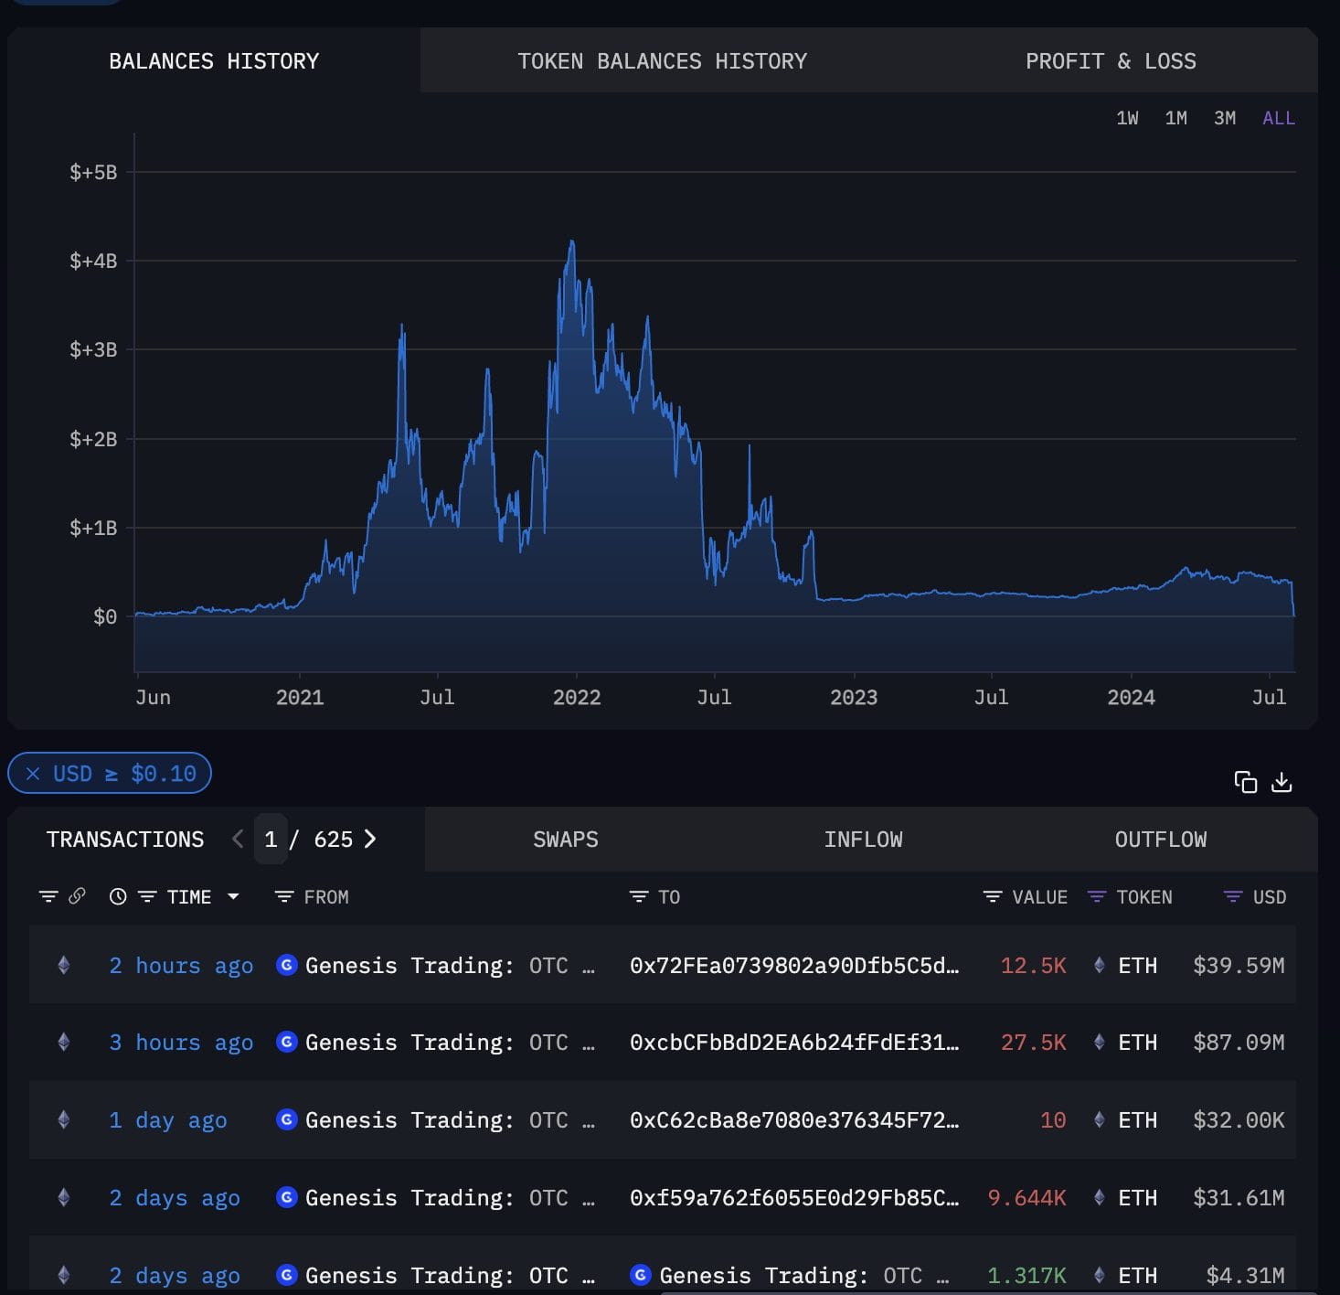Open the Profit & Loss tab
This screenshot has width=1340, height=1295.
tap(1111, 61)
